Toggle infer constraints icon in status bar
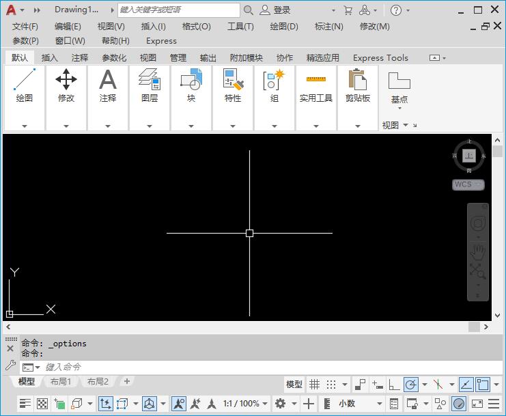The height and width of the screenshot is (416, 506). pyautogui.click(x=360, y=385)
